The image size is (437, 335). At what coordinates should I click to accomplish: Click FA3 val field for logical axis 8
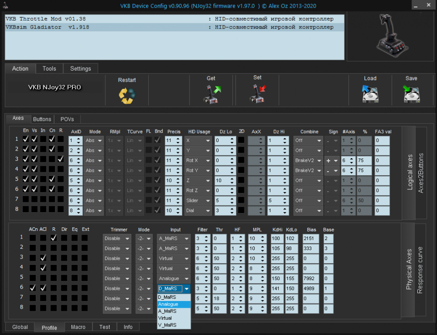click(x=382, y=211)
